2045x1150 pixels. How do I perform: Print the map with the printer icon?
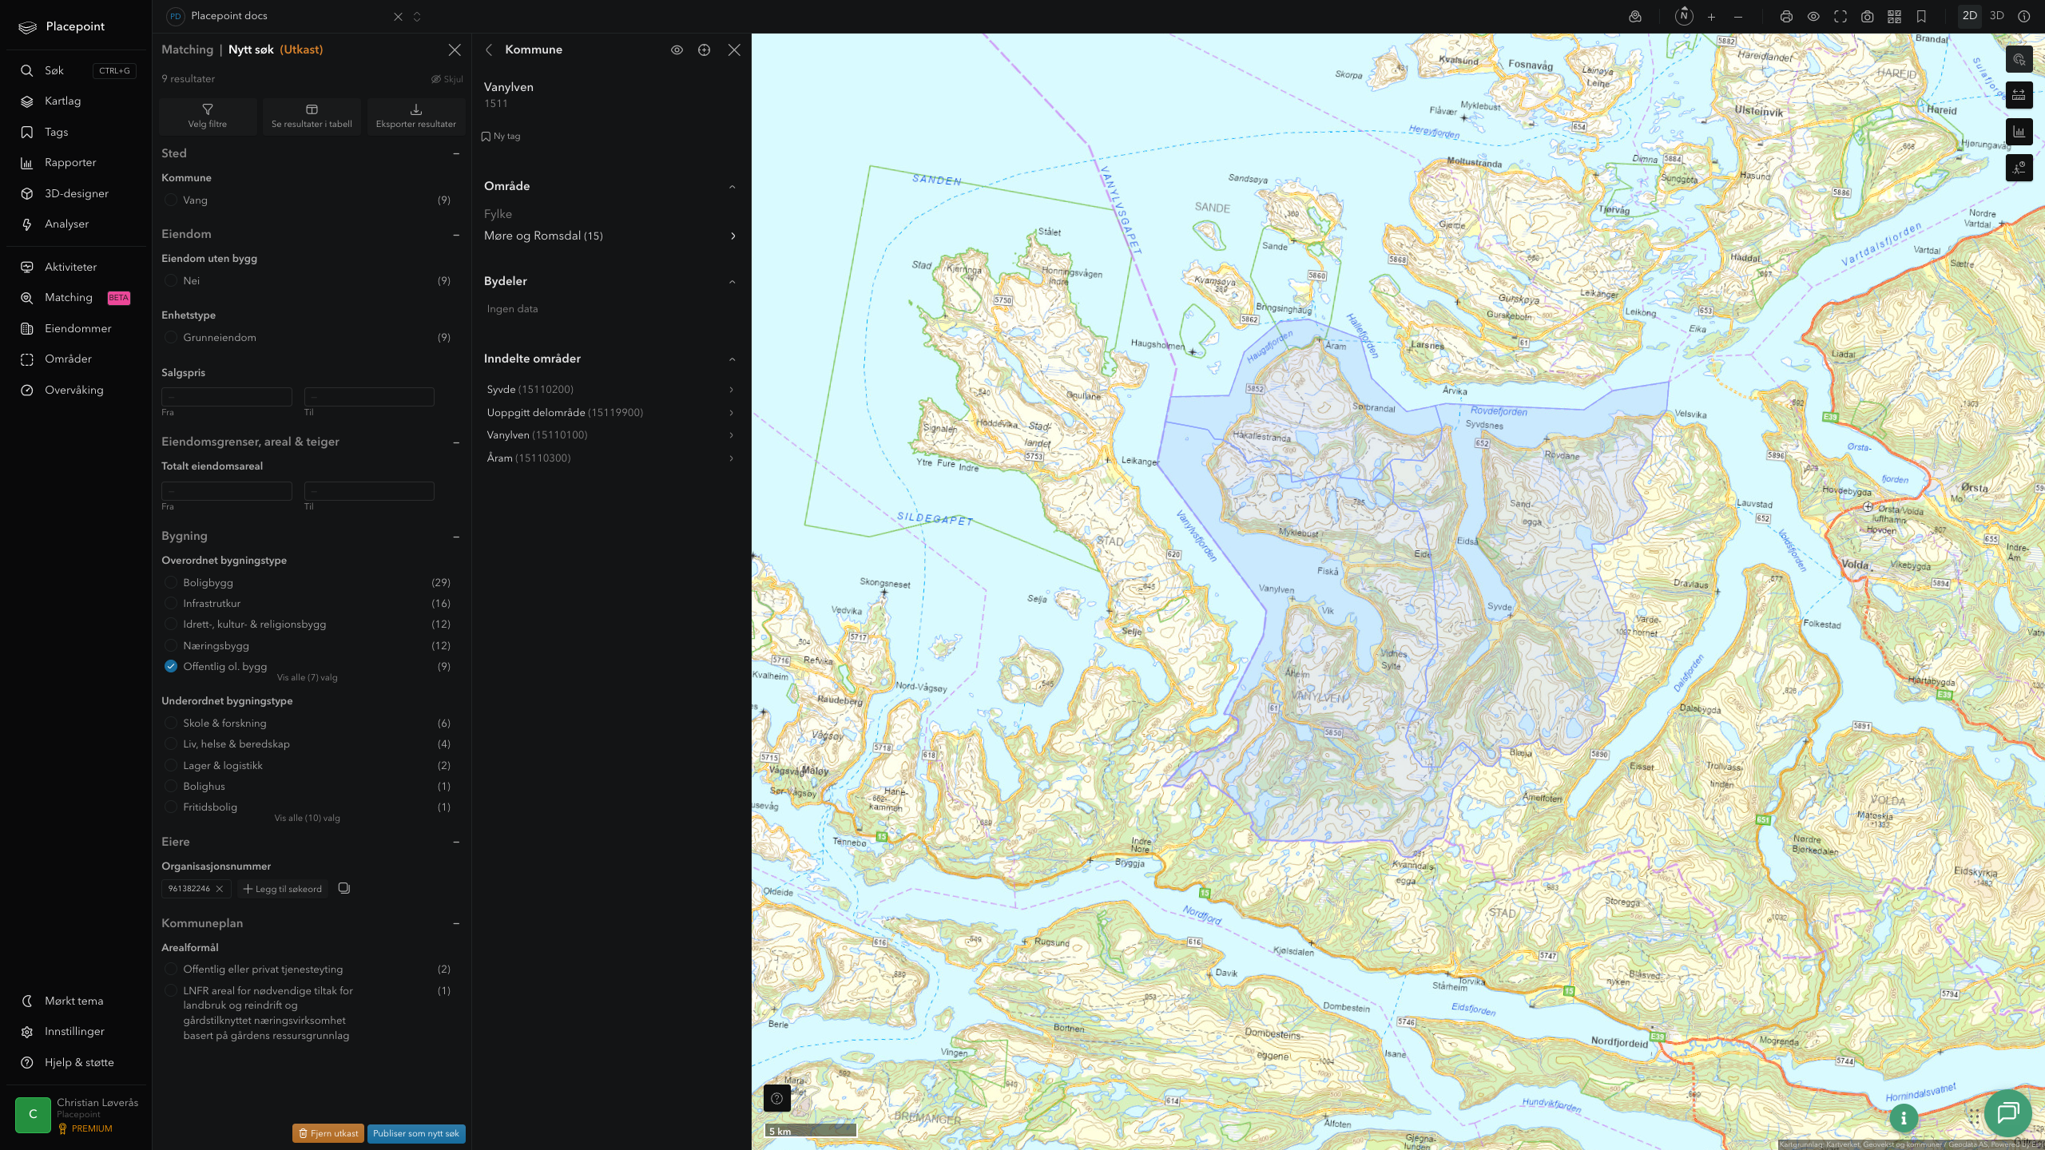point(1786,17)
